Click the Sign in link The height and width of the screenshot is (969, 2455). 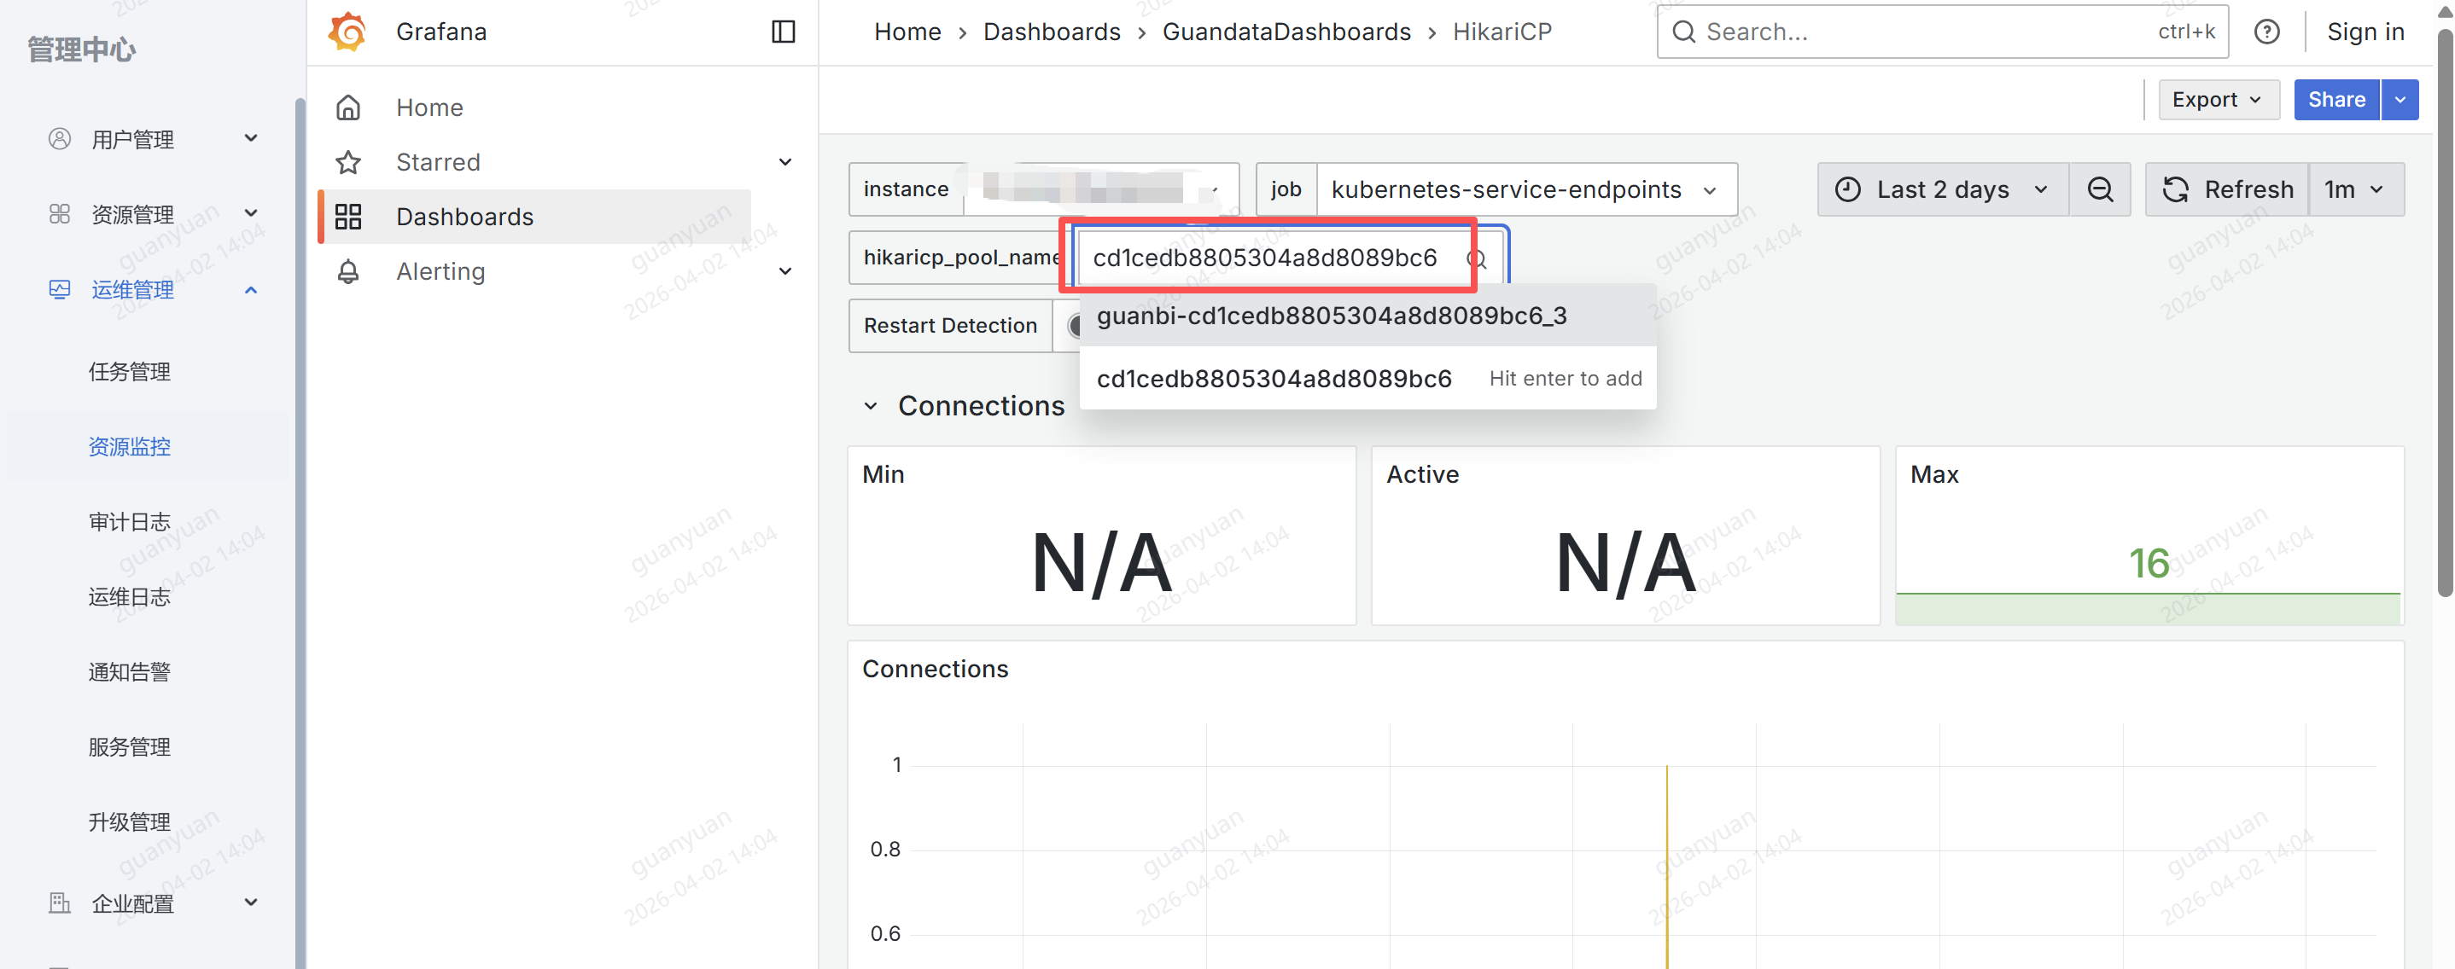[2365, 32]
